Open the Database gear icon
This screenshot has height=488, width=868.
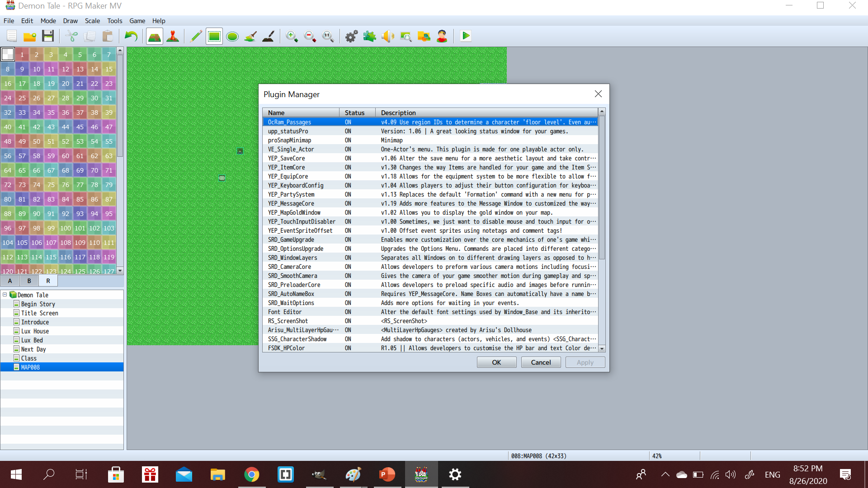tap(352, 36)
